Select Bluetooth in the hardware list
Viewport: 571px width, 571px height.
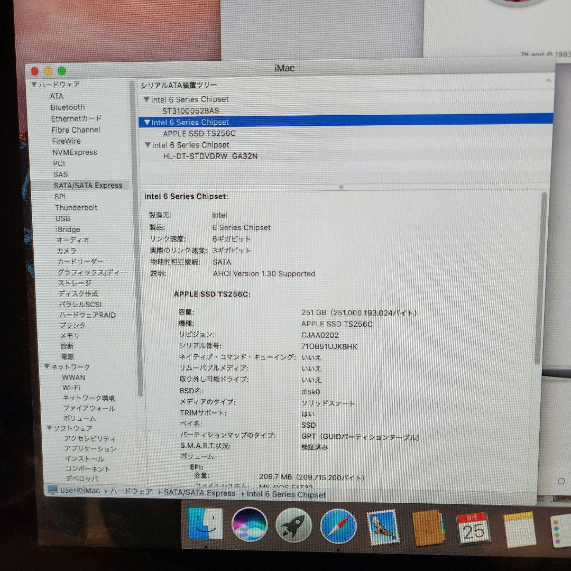pos(69,107)
